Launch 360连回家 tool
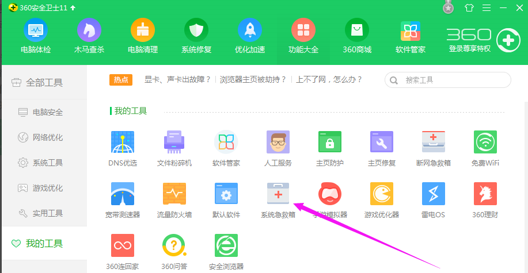 (123, 252)
